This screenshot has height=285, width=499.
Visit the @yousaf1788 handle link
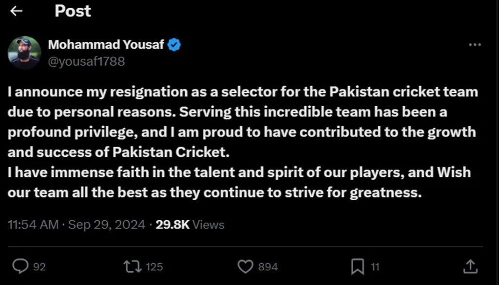86,61
